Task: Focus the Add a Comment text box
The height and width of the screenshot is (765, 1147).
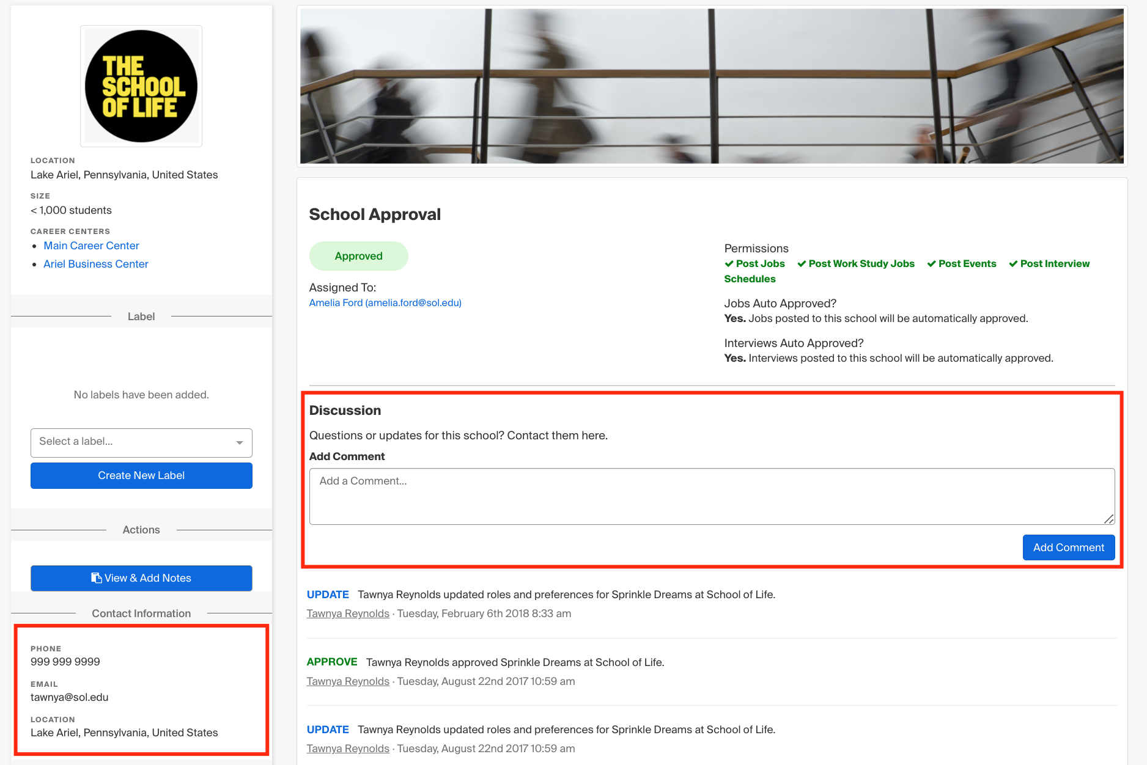Action: [712, 496]
